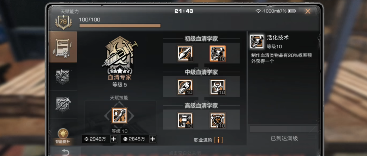Open the 天赋技能 level 10 skill icon

pyautogui.click(x=120, y=115)
